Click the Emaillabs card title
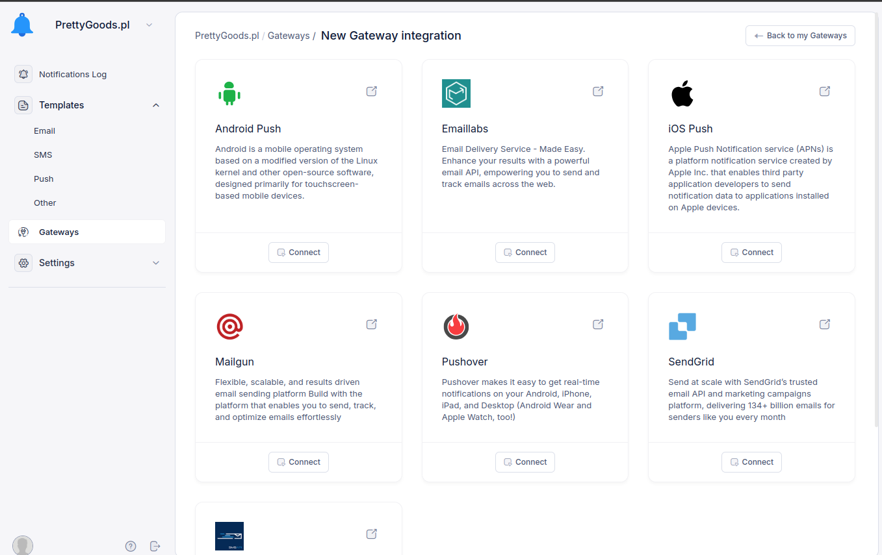 (x=465, y=129)
